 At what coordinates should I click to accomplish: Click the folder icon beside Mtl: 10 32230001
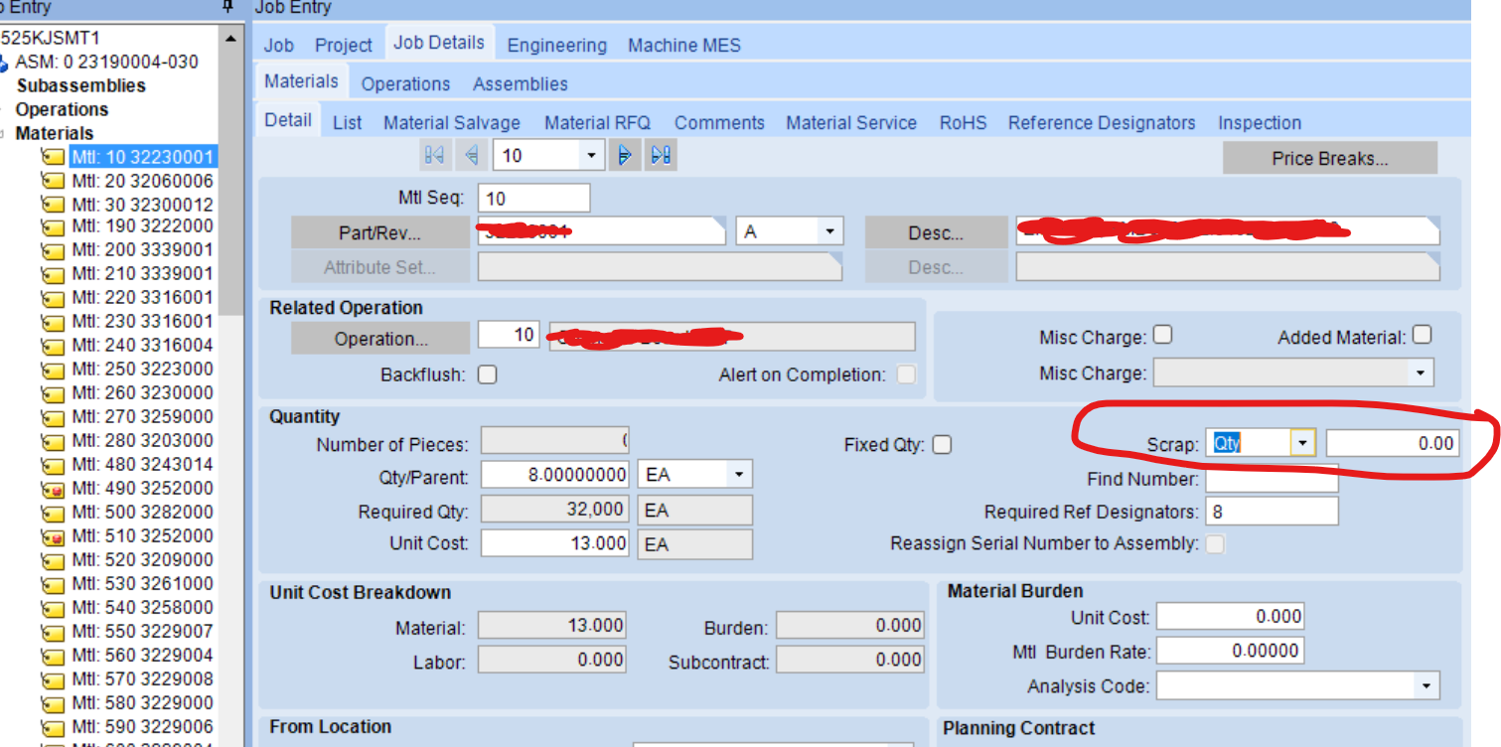pos(52,157)
